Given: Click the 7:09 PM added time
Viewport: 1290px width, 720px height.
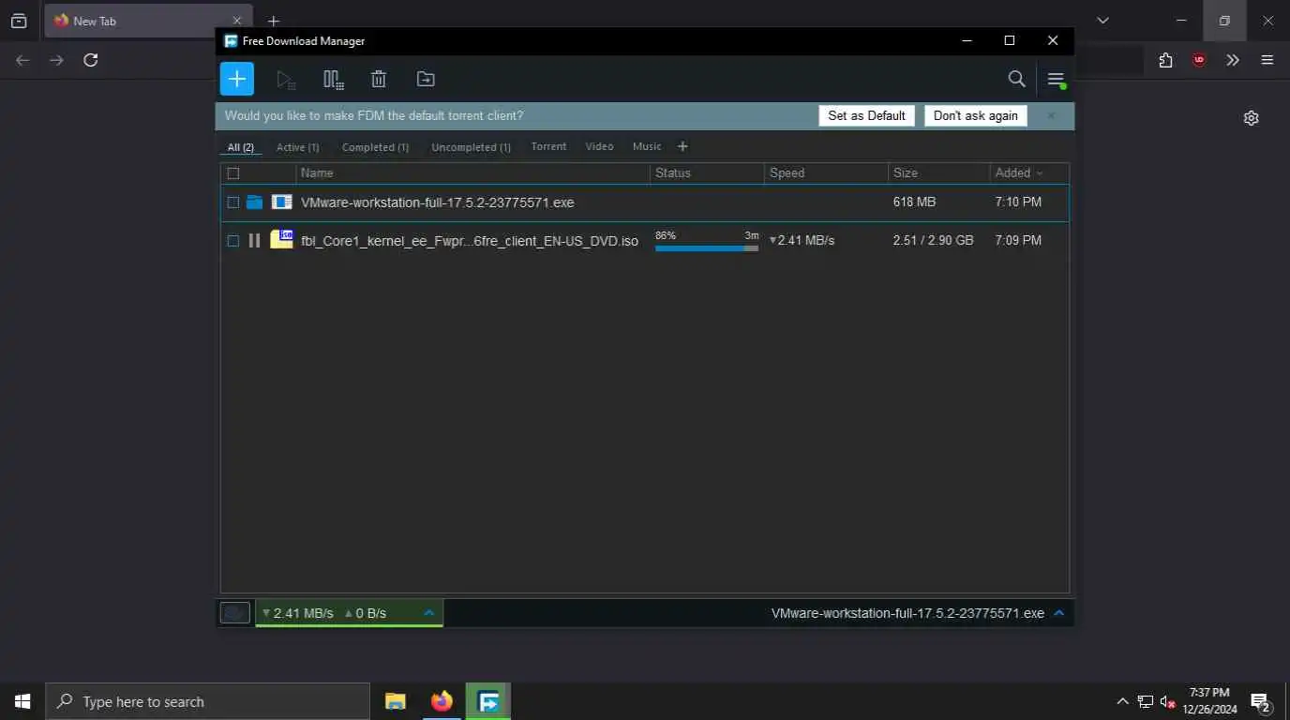Looking at the screenshot, I should (x=1018, y=241).
